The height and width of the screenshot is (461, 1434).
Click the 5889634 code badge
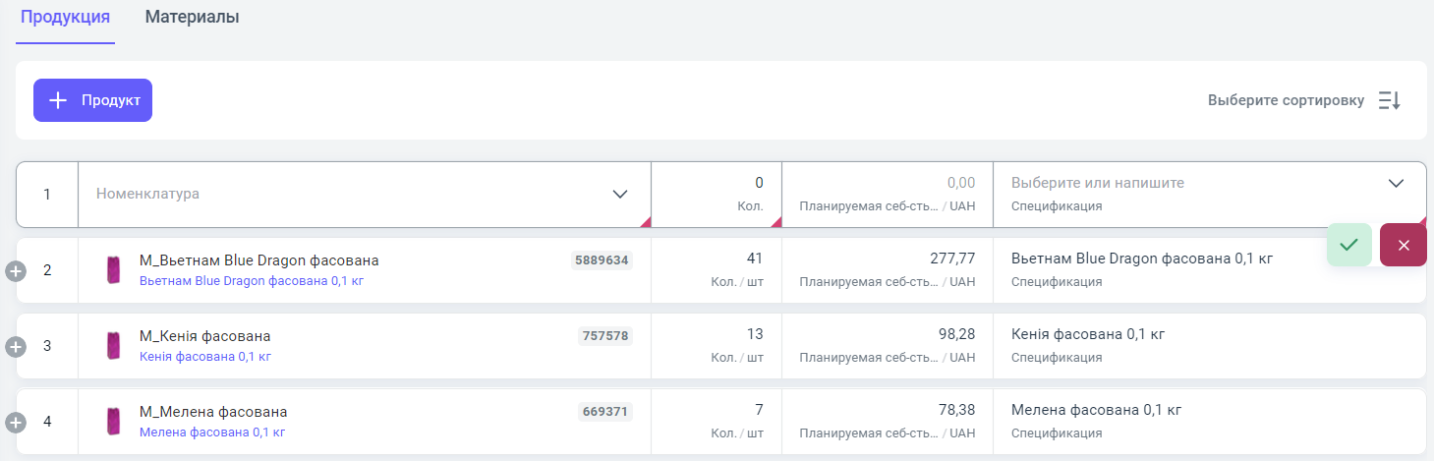tap(601, 260)
